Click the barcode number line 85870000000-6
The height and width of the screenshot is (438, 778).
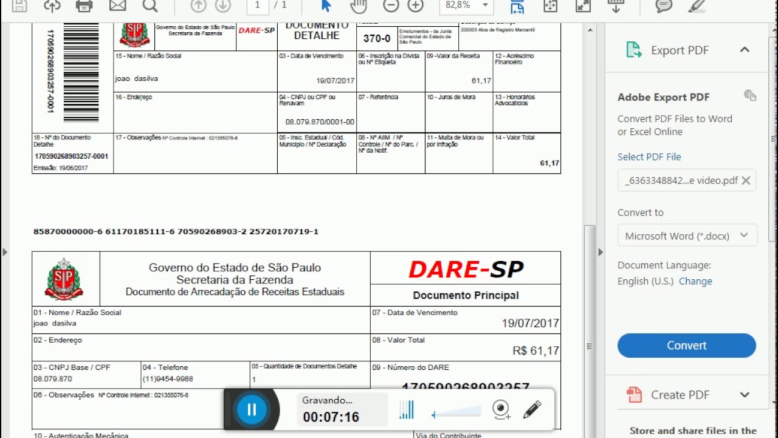pos(176,231)
